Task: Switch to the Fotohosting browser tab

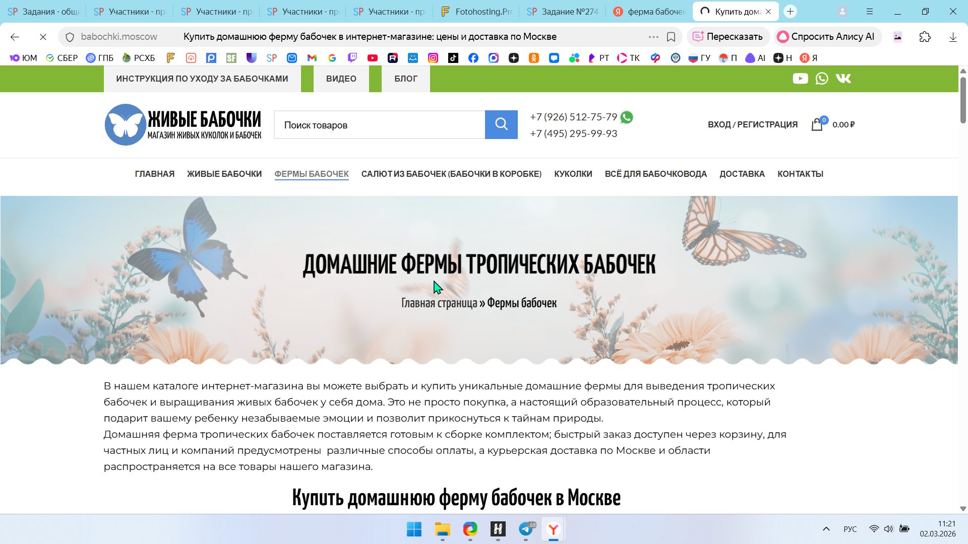Action: click(476, 11)
